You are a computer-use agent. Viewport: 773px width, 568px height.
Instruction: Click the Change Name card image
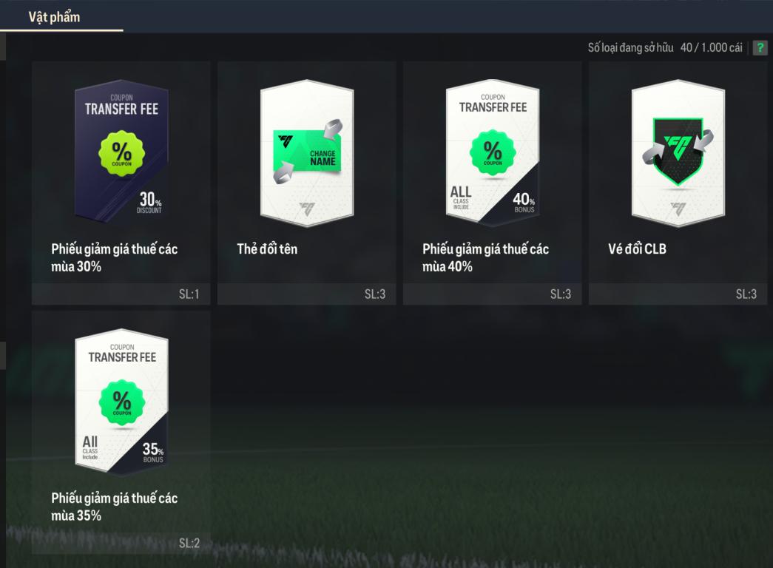point(307,153)
